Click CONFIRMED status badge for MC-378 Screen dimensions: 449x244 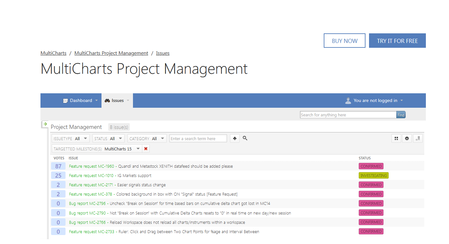pyautogui.click(x=371, y=194)
